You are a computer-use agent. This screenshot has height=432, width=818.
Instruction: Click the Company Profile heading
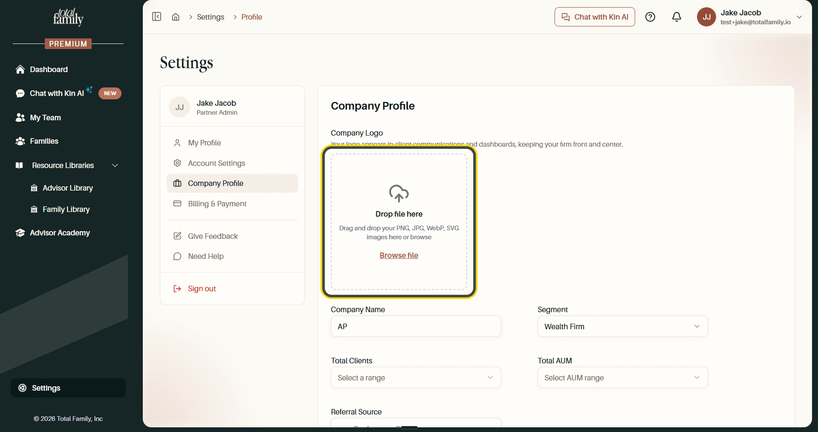click(373, 106)
